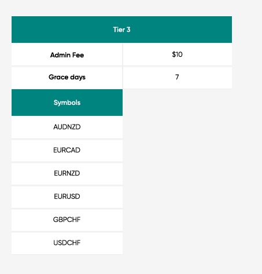Select the EURNZD symbol row
The width and height of the screenshot is (262, 274).
pos(67,174)
